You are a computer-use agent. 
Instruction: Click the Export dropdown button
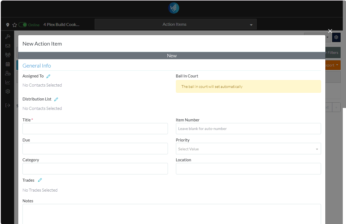coord(332,65)
